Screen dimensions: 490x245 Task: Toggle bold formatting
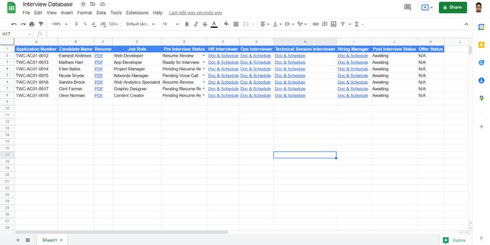(187, 24)
